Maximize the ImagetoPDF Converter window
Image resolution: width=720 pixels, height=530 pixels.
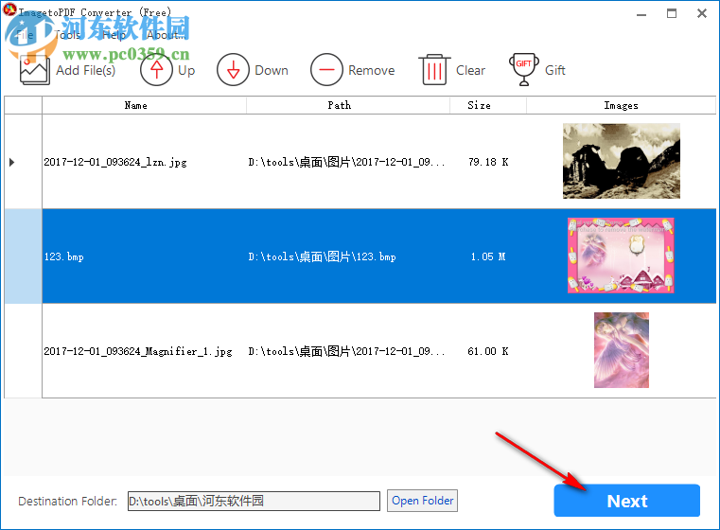[x=672, y=14]
